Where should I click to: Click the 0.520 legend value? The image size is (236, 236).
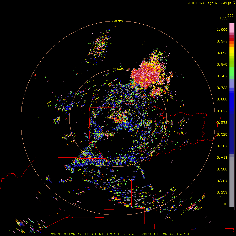pos(222,135)
